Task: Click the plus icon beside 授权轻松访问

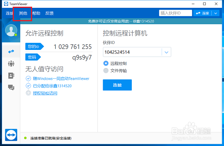Action: 28,93
